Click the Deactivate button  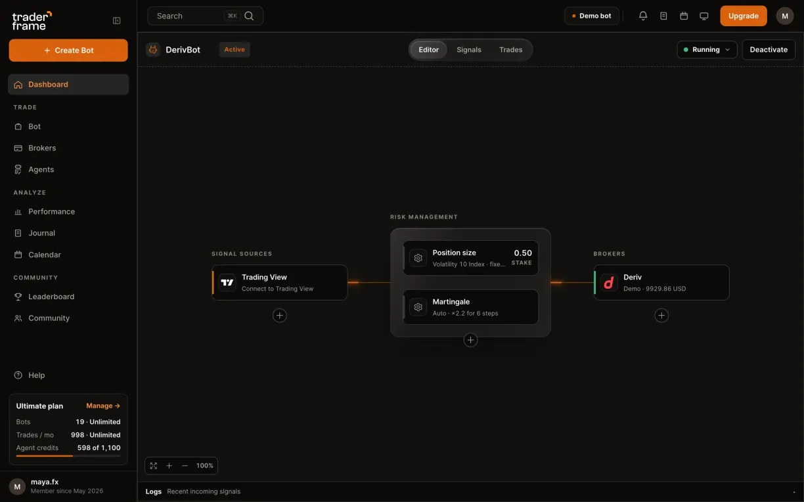769,50
